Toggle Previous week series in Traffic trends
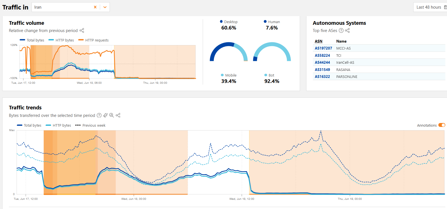The width and height of the screenshot is (447, 209). tap(90, 126)
